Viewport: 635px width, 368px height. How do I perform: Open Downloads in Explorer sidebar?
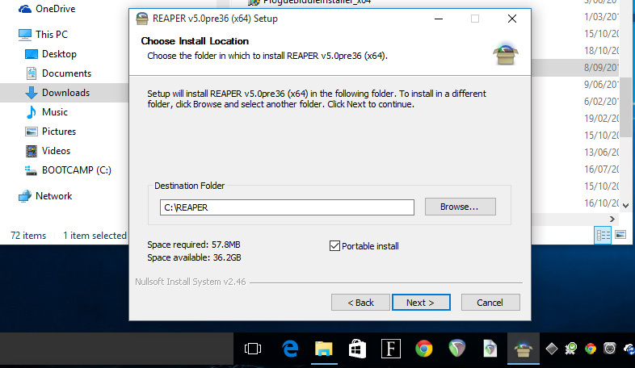point(57,93)
